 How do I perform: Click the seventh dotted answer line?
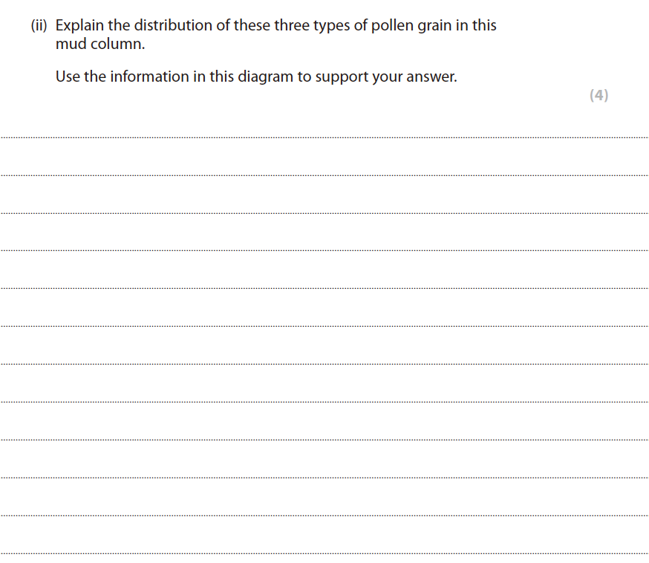point(324,364)
